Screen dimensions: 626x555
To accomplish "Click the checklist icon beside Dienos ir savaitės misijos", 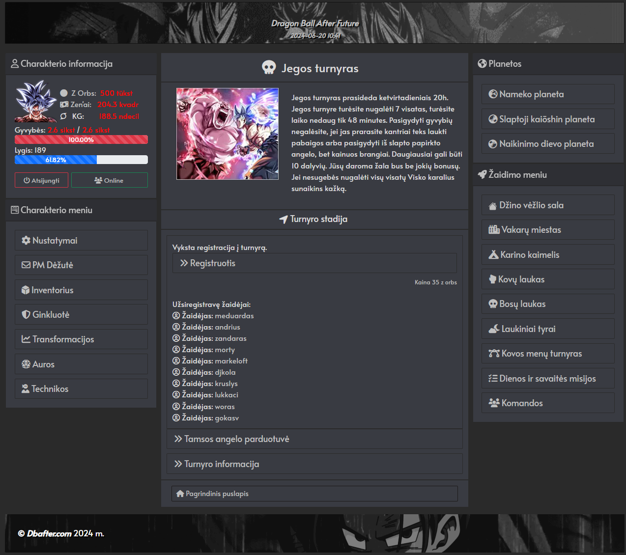I will tap(493, 379).
